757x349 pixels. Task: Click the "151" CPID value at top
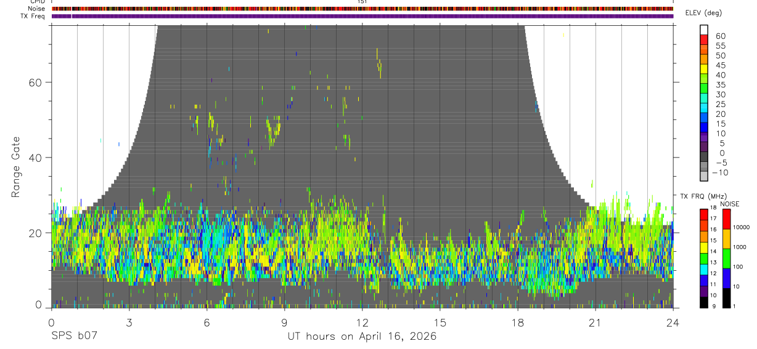362,2
